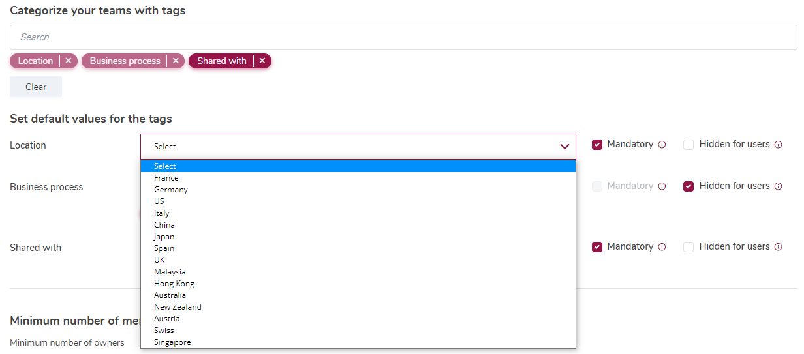Screen dimensions: 804x354
Task: Click info icon next to Business process Mandatory
Action: pos(662,186)
